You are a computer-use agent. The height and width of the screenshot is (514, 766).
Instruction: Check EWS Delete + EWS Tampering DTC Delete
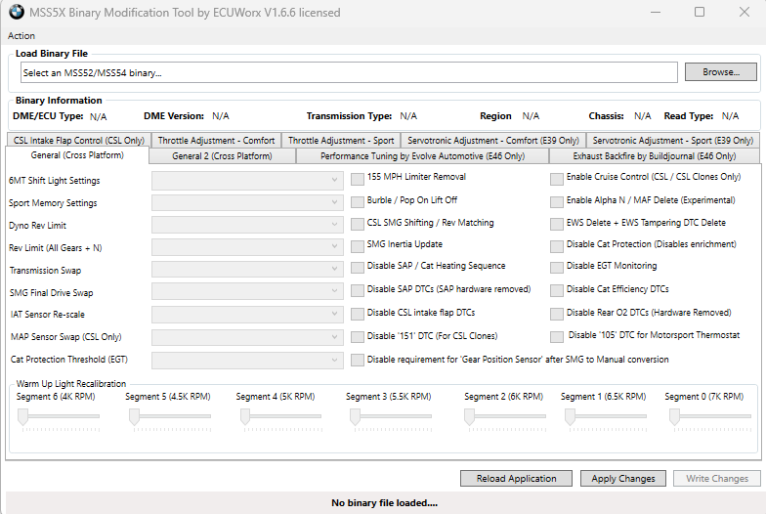click(x=557, y=223)
